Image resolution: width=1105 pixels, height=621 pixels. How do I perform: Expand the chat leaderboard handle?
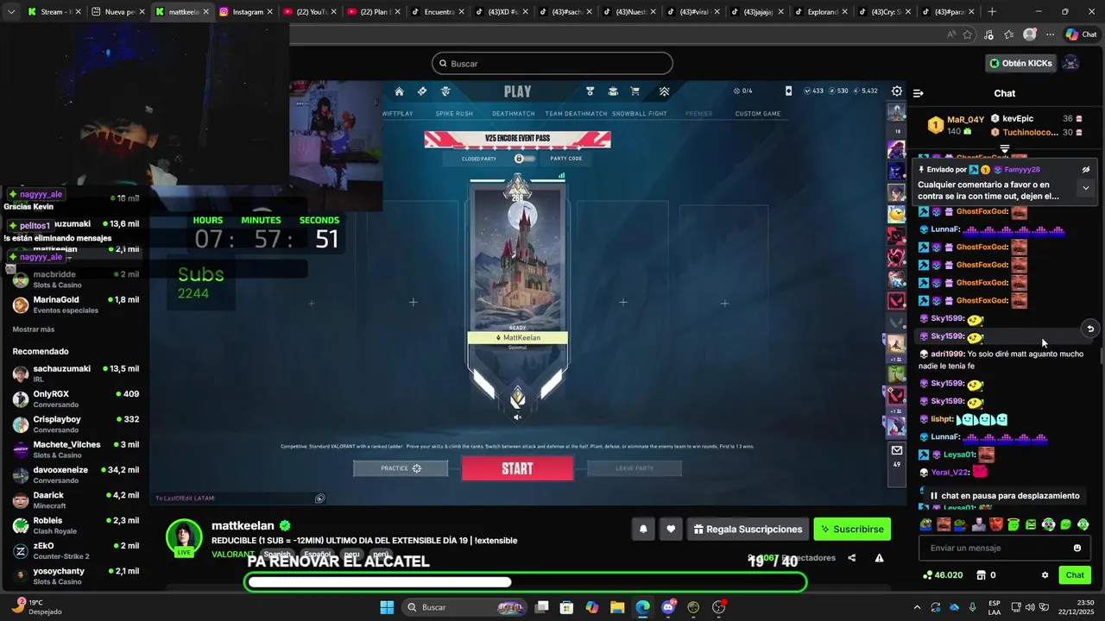(x=1005, y=149)
